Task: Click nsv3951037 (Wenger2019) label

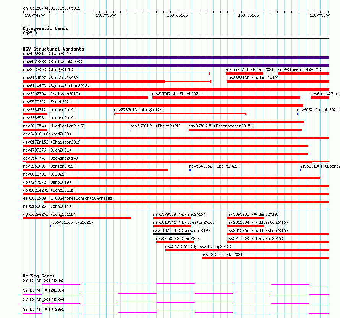Action: click(49, 166)
